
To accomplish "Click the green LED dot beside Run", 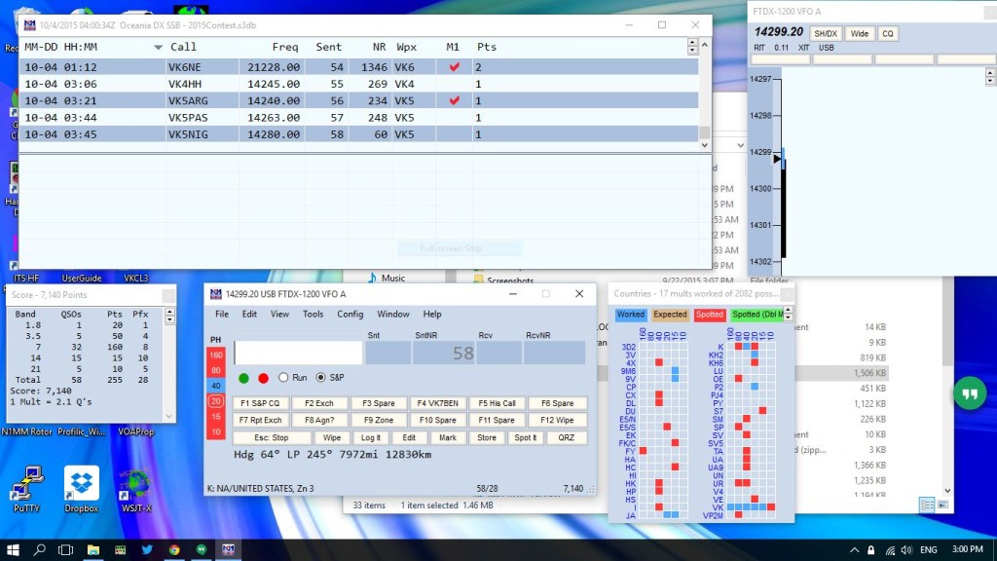I will click(243, 378).
